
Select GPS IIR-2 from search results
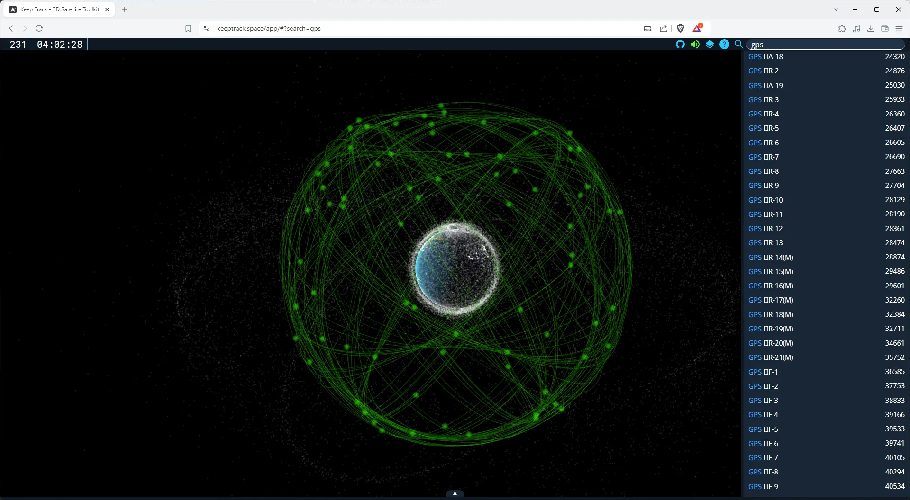click(x=764, y=71)
